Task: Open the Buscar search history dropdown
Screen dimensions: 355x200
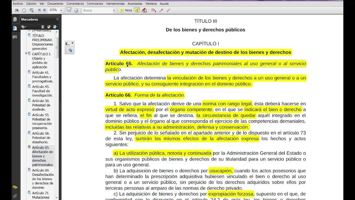Action: [114, 10]
